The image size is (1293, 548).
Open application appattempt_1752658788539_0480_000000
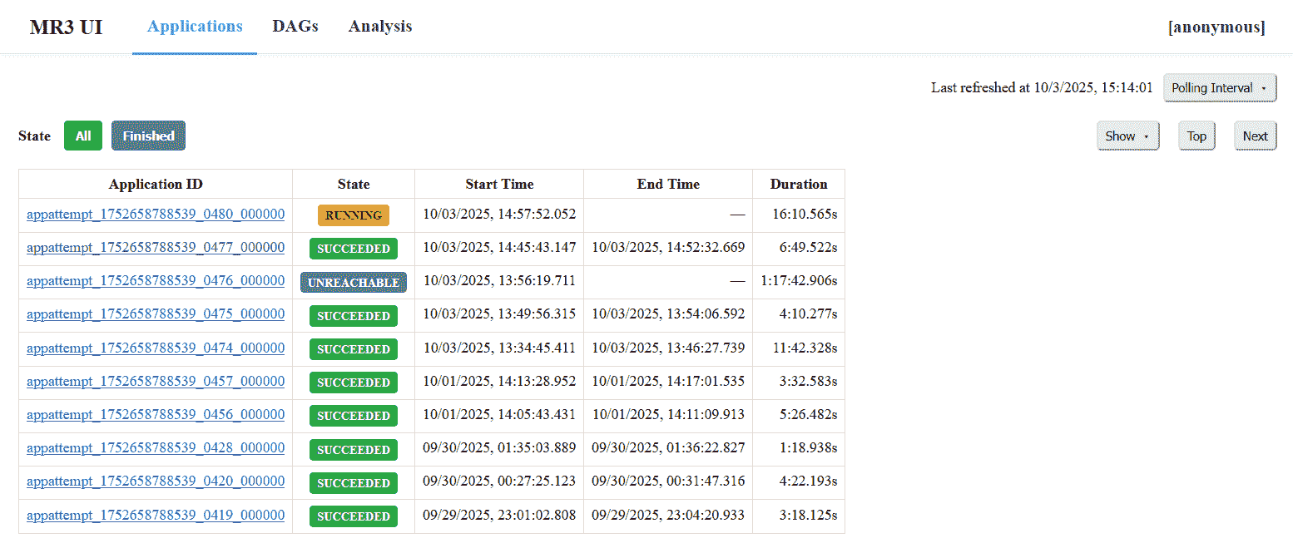156,215
